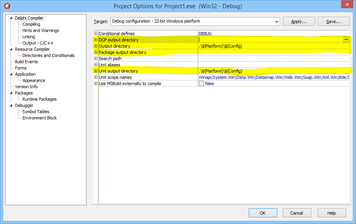Viewport: 356px width, 224px height.
Task: Select Hints and Warnings tree item
Action: tap(41, 30)
